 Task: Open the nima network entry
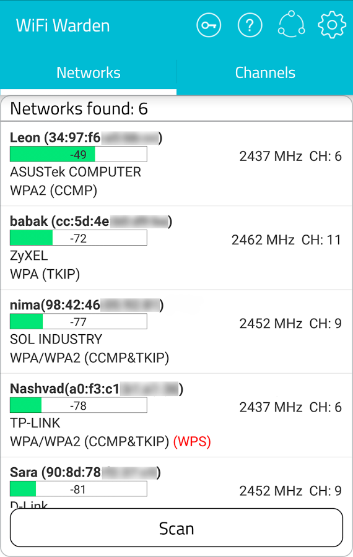[176, 332]
